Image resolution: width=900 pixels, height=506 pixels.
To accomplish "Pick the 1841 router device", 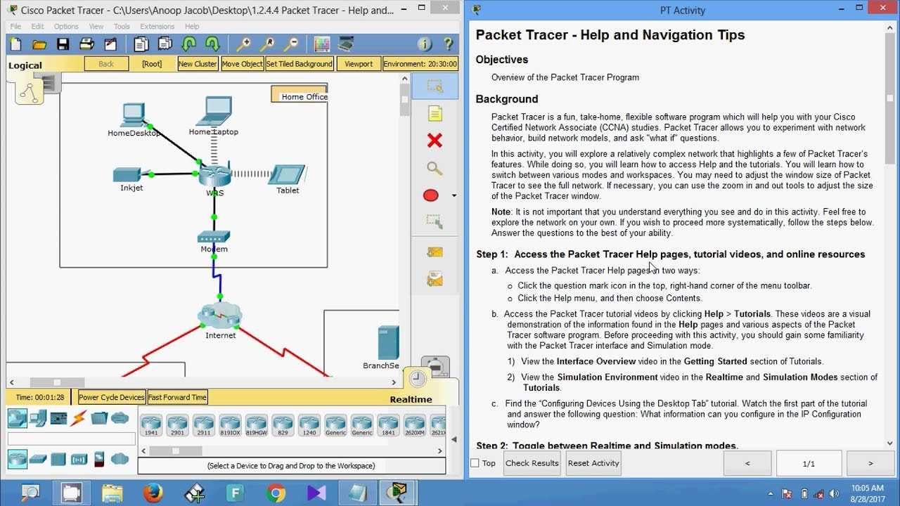I will (388, 425).
